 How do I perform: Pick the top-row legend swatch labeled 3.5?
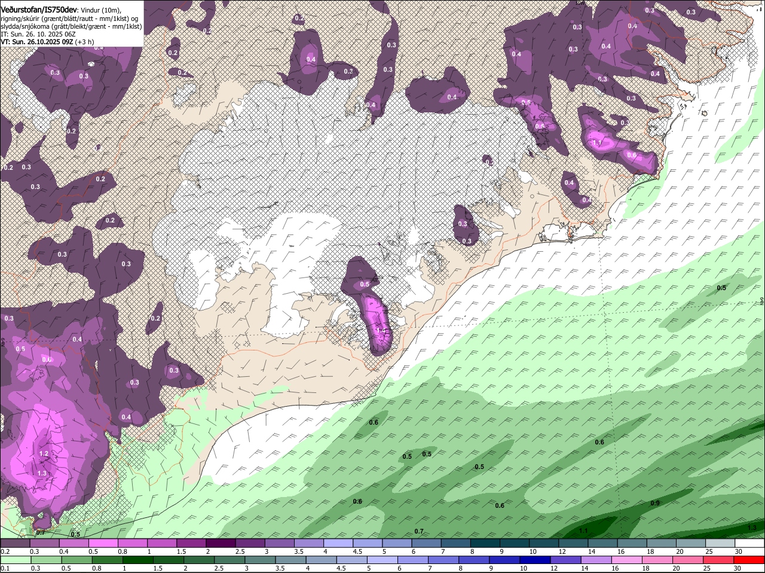click(x=309, y=544)
